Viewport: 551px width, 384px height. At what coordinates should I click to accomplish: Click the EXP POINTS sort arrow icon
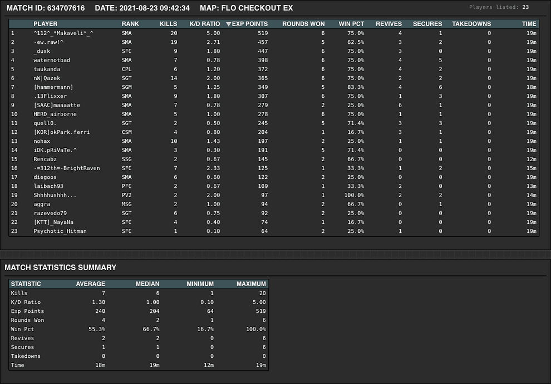click(228, 24)
